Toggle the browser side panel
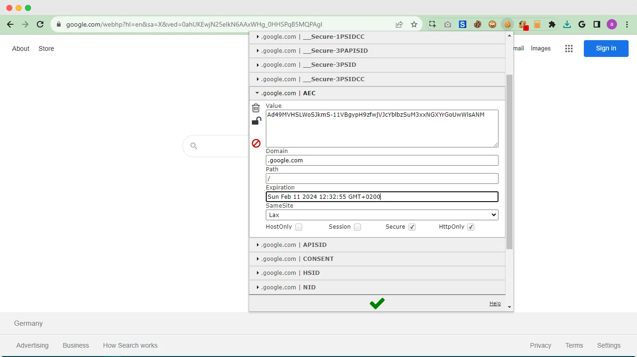The image size is (637, 357). pyautogui.click(x=597, y=24)
